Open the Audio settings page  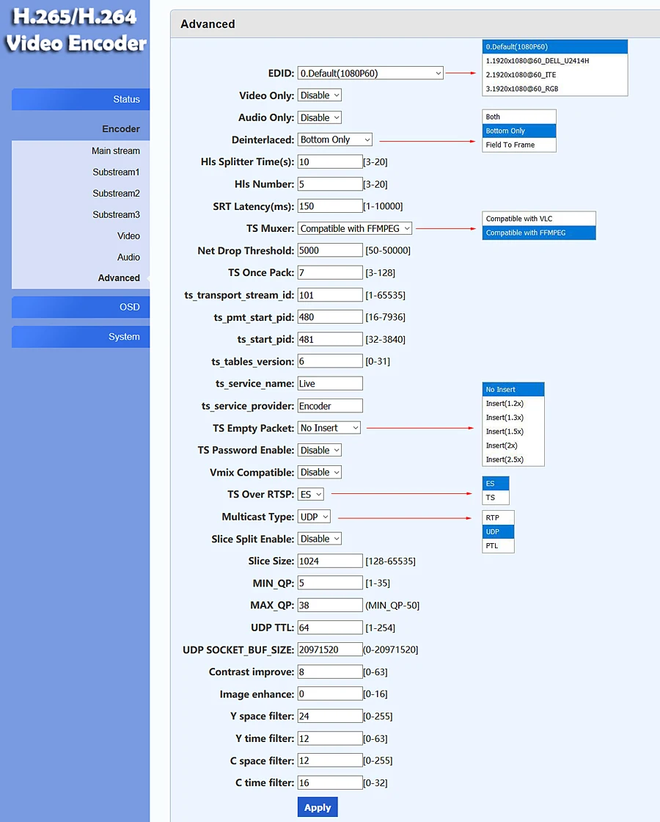(128, 257)
